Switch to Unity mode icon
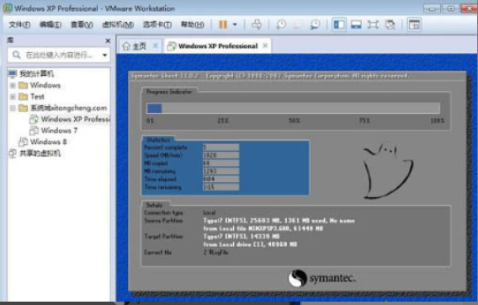Viewport: 478px width, 305px height. click(390, 24)
